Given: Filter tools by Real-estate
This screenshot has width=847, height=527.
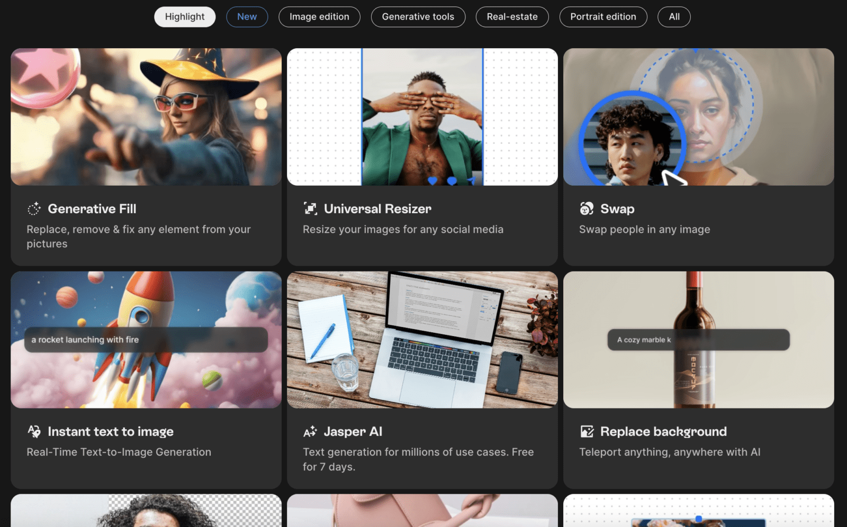Looking at the screenshot, I should click(511, 16).
